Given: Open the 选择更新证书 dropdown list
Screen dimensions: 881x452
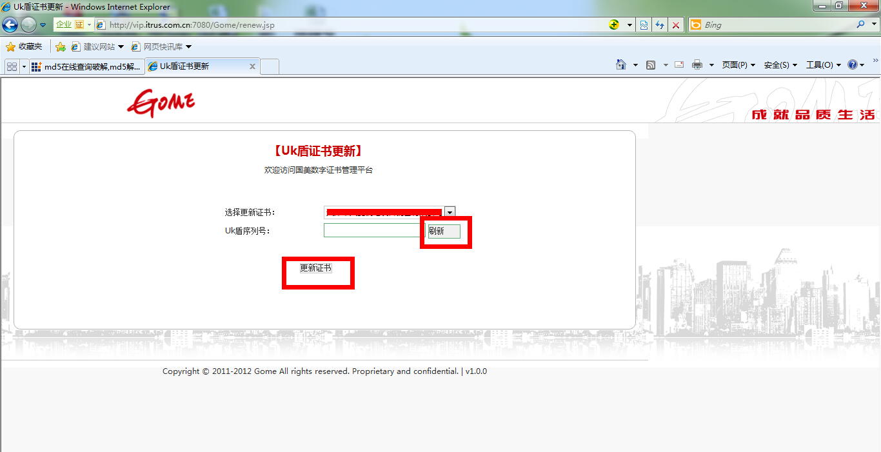Looking at the screenshot, I should tap(450, 212).
